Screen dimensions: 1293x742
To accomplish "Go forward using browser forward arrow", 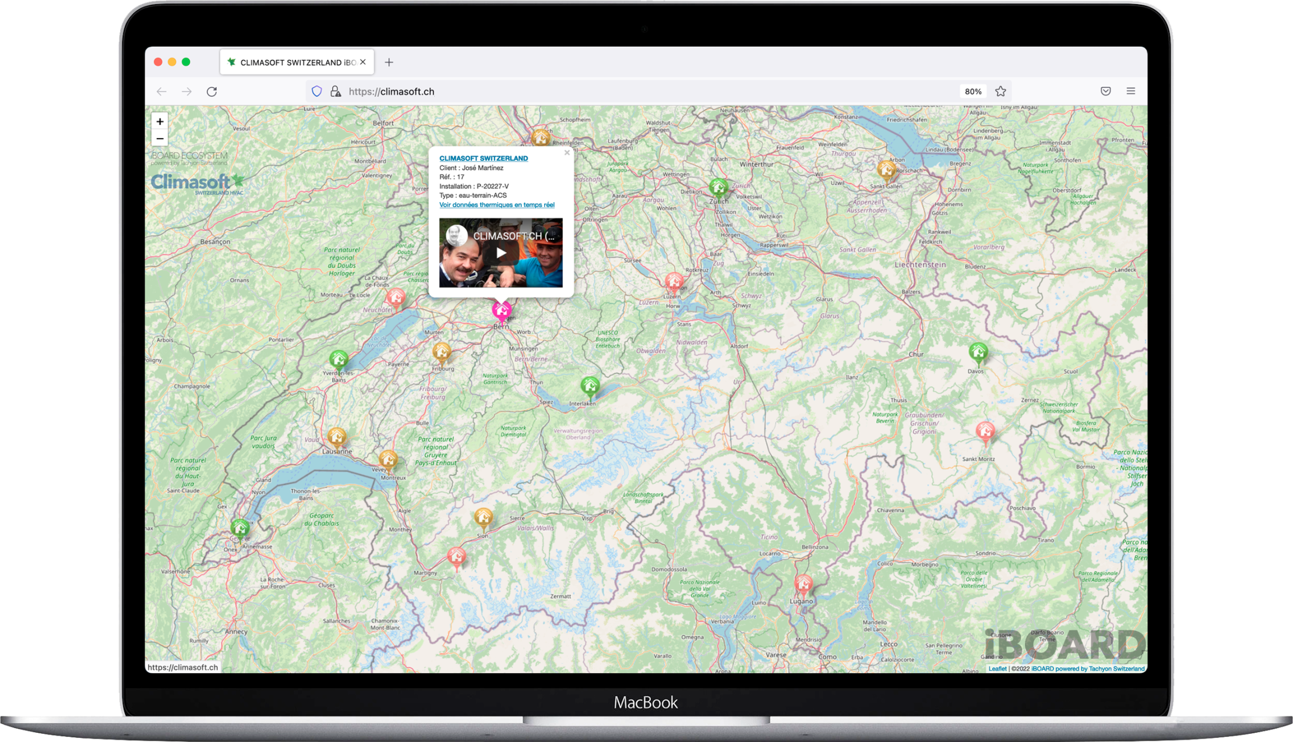I will [x=186, y=91].
